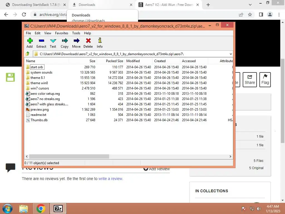This screenshot has height=214, width=285.
Task: Click Action Center flag tray icon
Action: (x=244, y=208)
